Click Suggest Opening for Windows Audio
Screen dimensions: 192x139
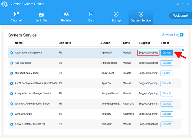[x=148, y=114]
